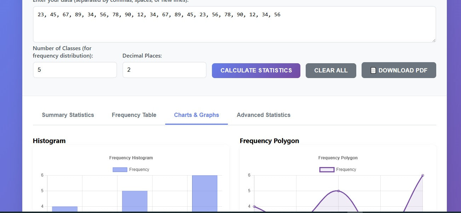
Task: Click the peak data point on the frequency polygon
Action: pyautogui.click(x=339, y=190)
